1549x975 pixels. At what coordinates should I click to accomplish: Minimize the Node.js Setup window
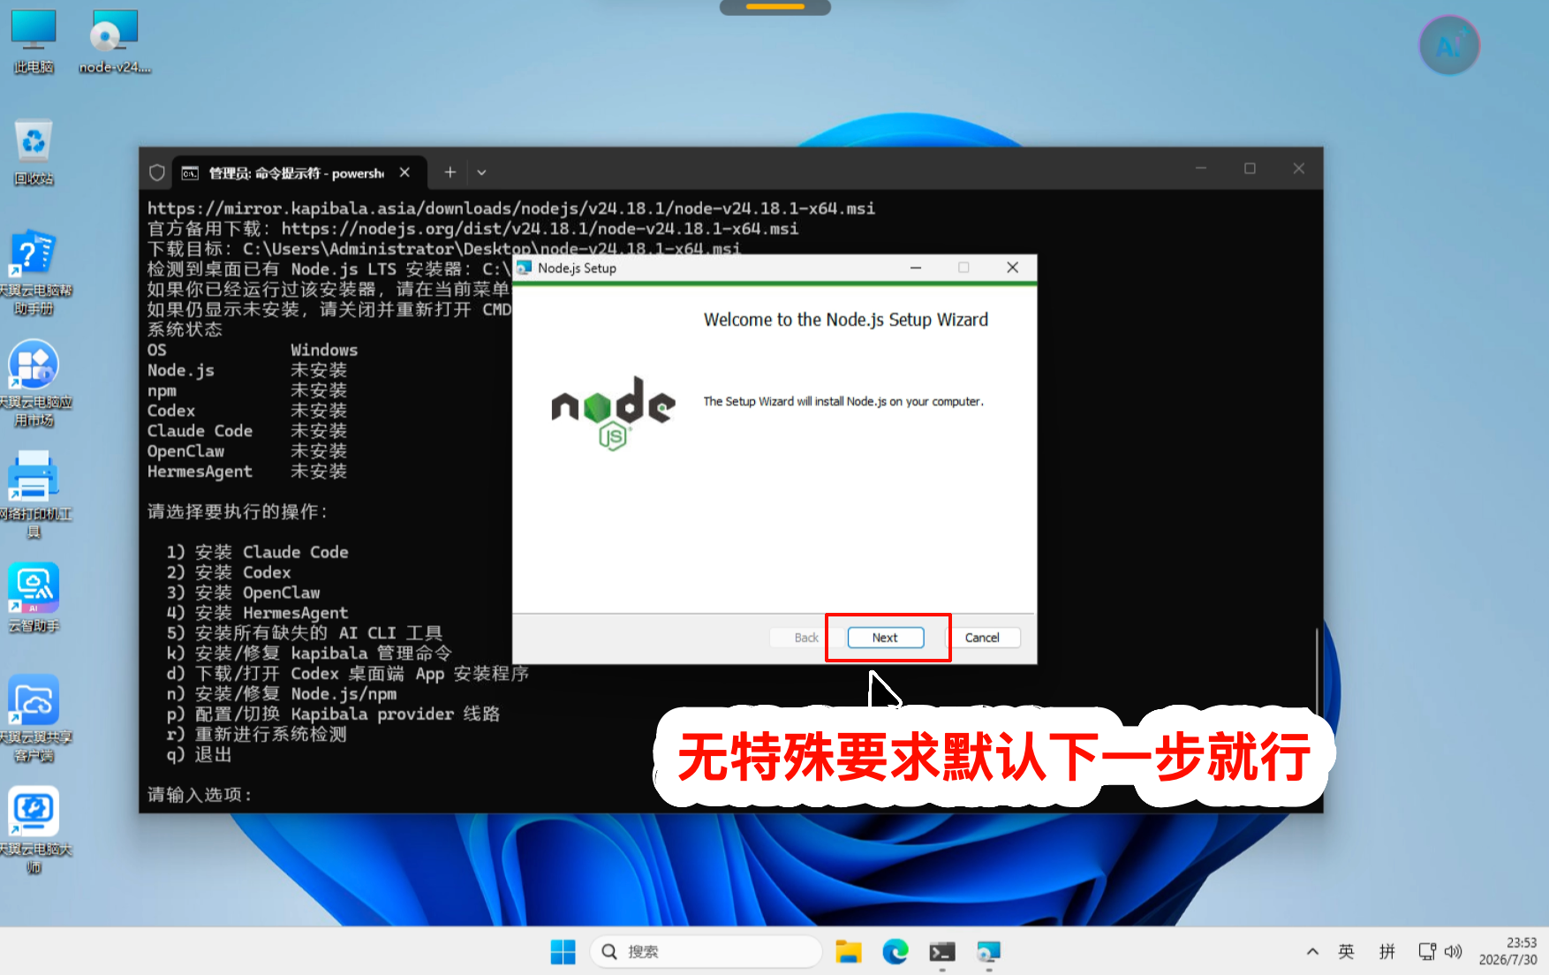(x=916, y=268)
